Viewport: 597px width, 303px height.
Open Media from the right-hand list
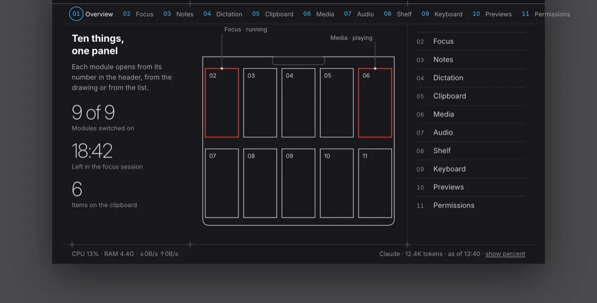[x=471, y=114]
